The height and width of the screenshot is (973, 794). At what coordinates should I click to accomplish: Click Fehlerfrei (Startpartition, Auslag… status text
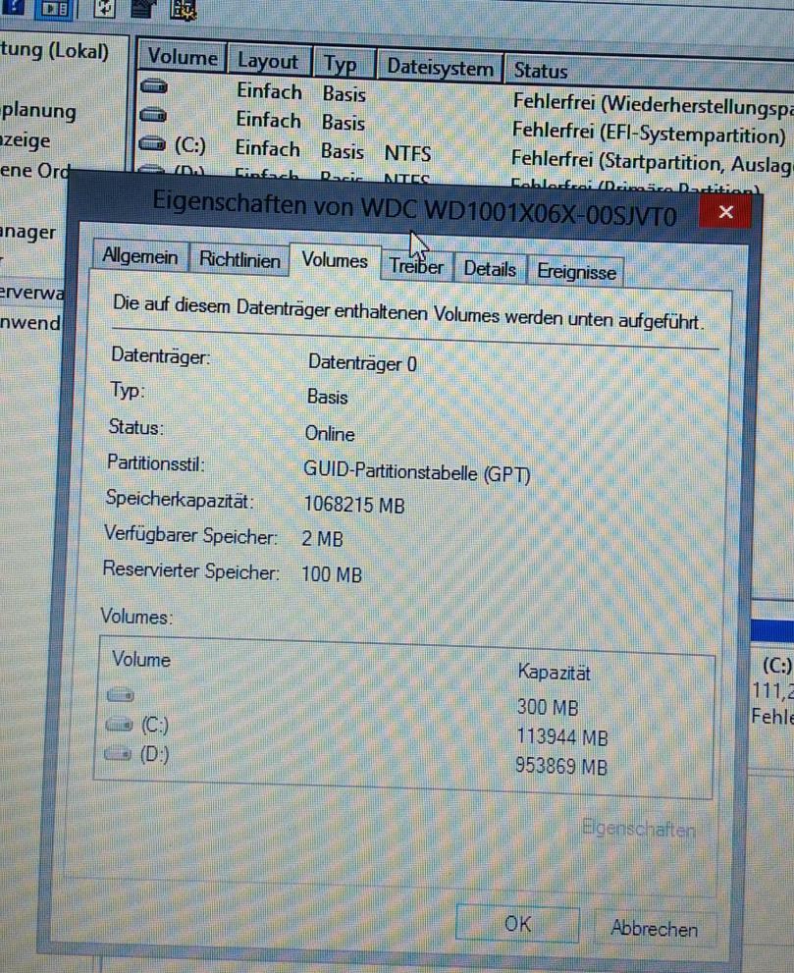652,161
